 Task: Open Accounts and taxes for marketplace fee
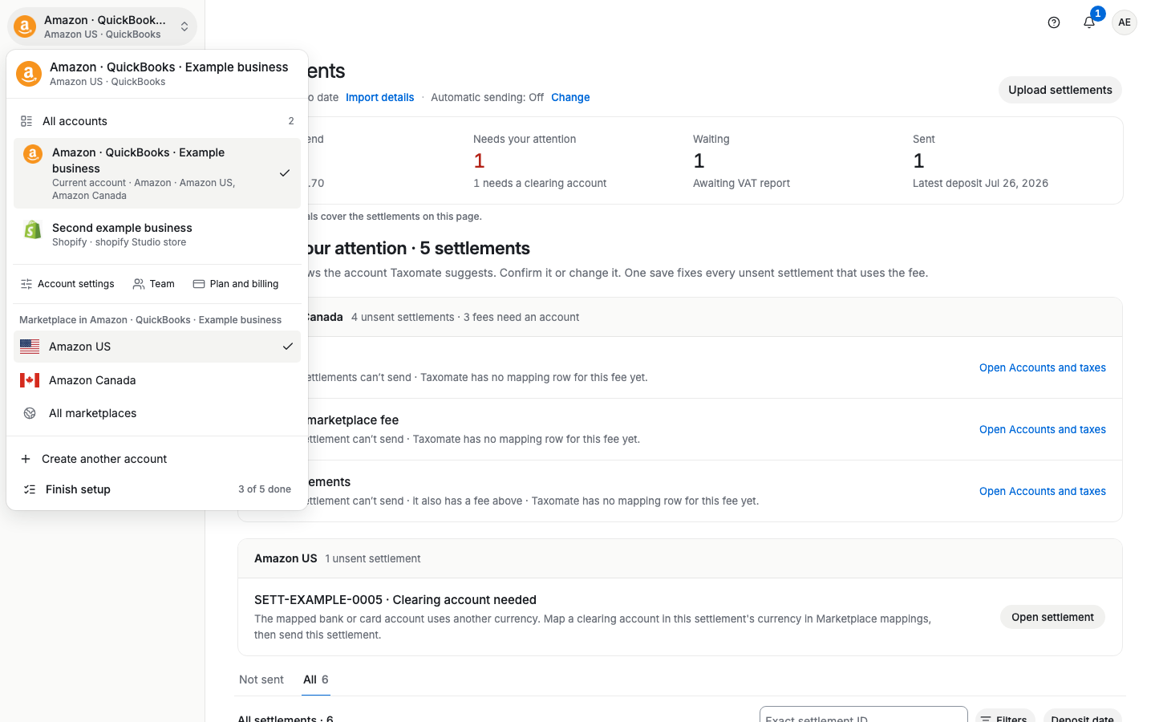coord(1043,429)
